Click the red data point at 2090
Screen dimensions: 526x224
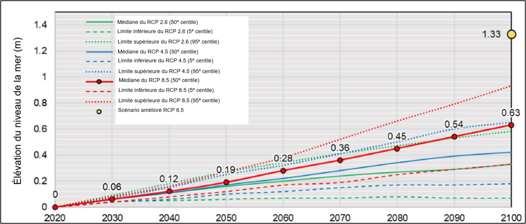coord(454,137)
